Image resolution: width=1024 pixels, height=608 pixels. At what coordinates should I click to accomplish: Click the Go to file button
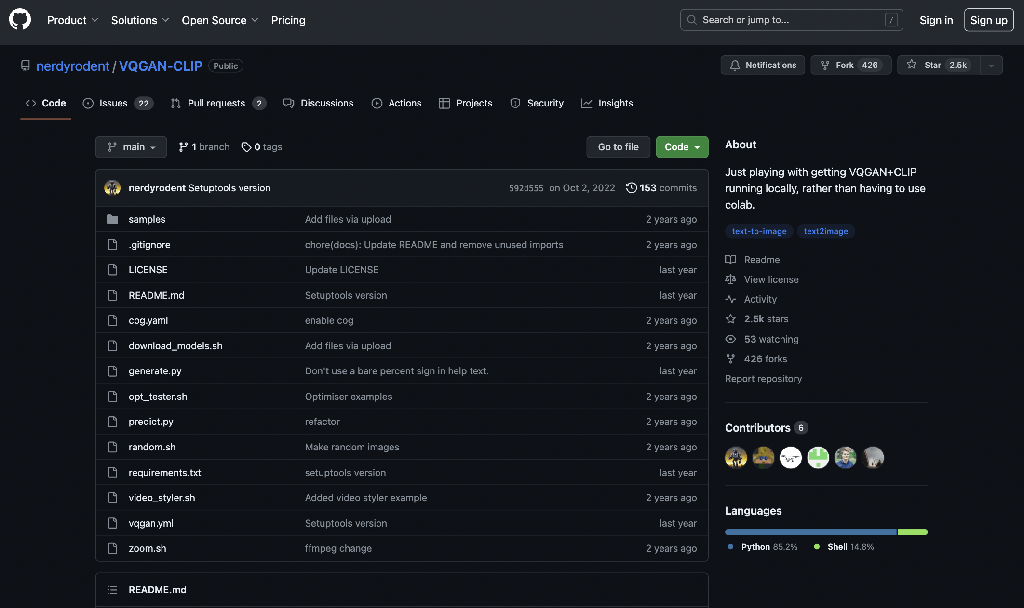coord(618,147)
